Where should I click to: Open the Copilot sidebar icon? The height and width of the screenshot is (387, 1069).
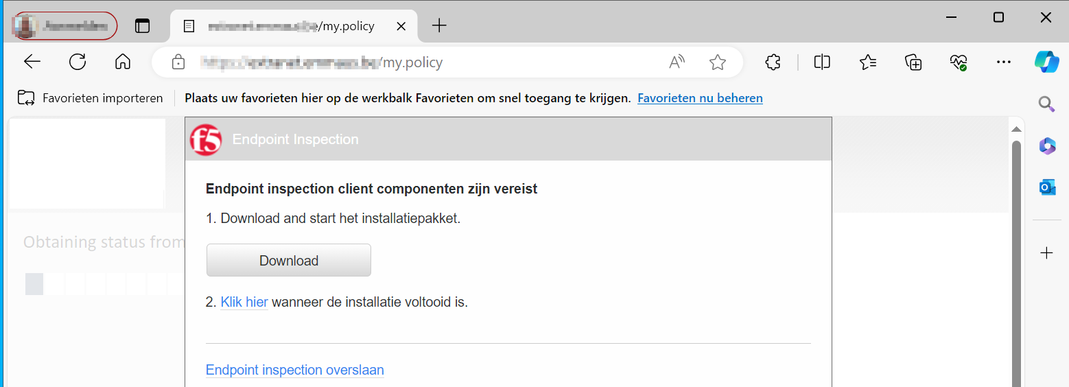1046,62
